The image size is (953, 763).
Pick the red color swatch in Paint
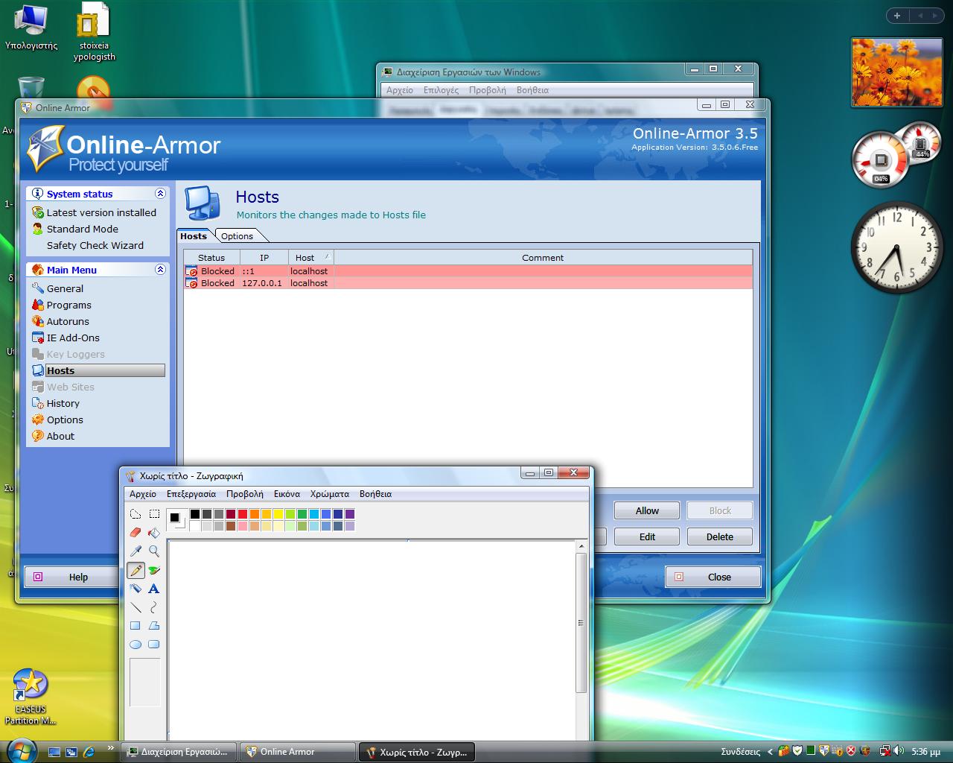point(243,514)
